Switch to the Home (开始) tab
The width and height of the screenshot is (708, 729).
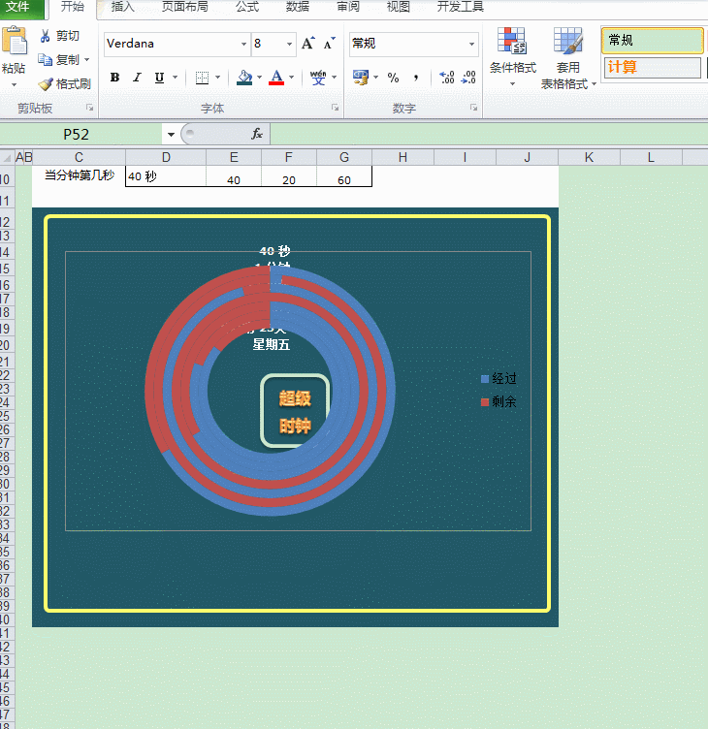click(73, 8)
